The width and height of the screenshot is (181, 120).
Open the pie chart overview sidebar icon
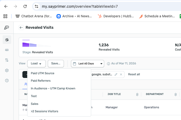tap(7, 40)
